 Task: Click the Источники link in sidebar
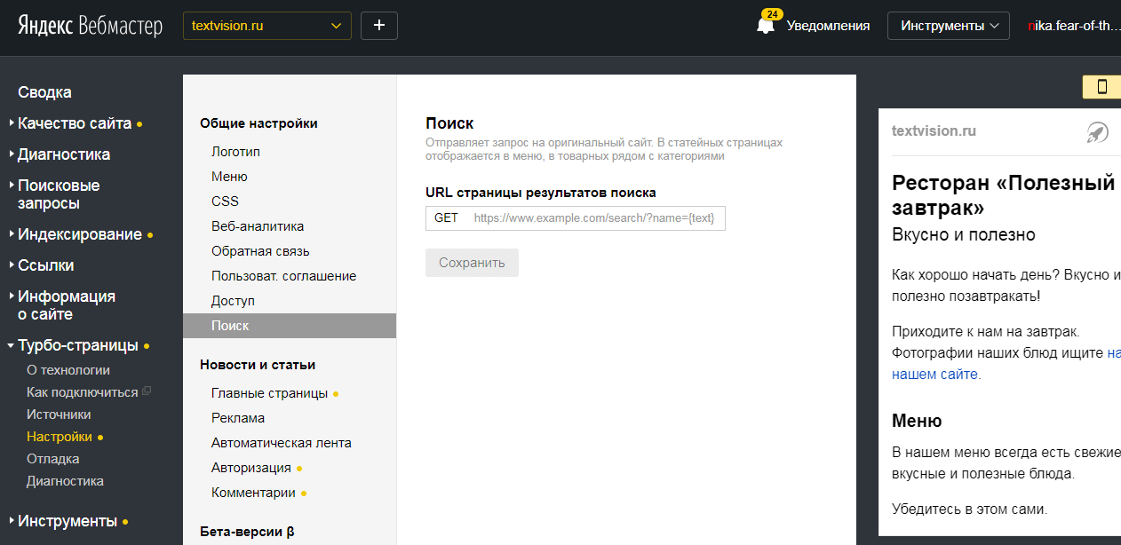click(x=59, y=415)
